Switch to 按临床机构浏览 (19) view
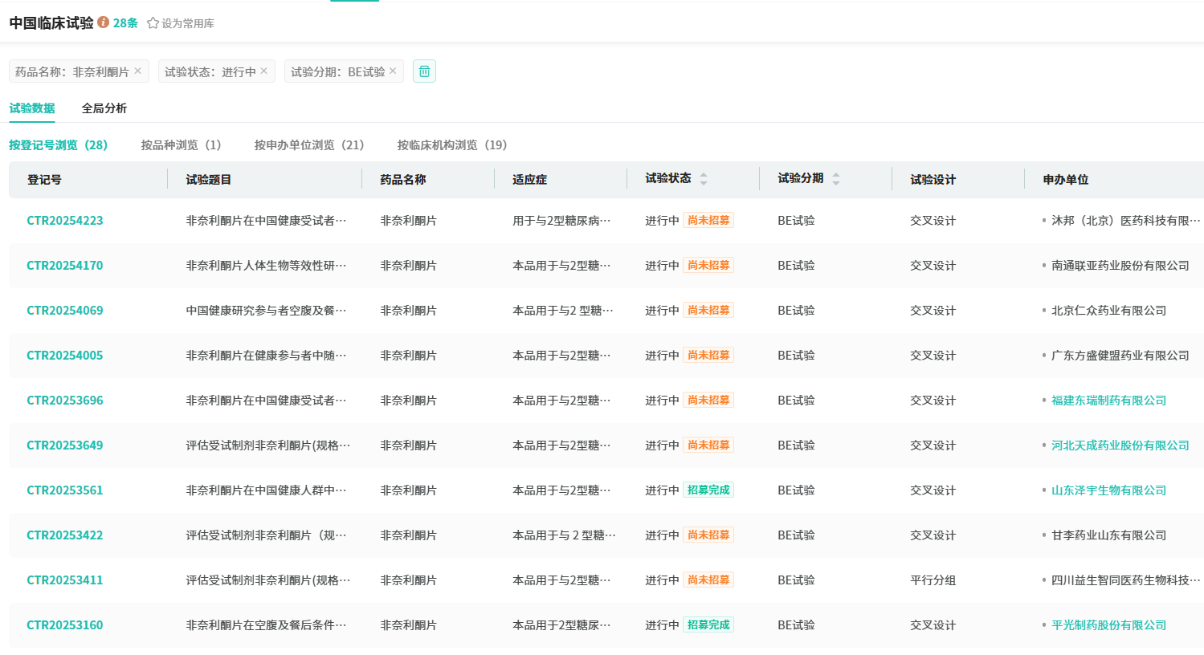The width and height of the screenshot is (1204, 655). 452,145
